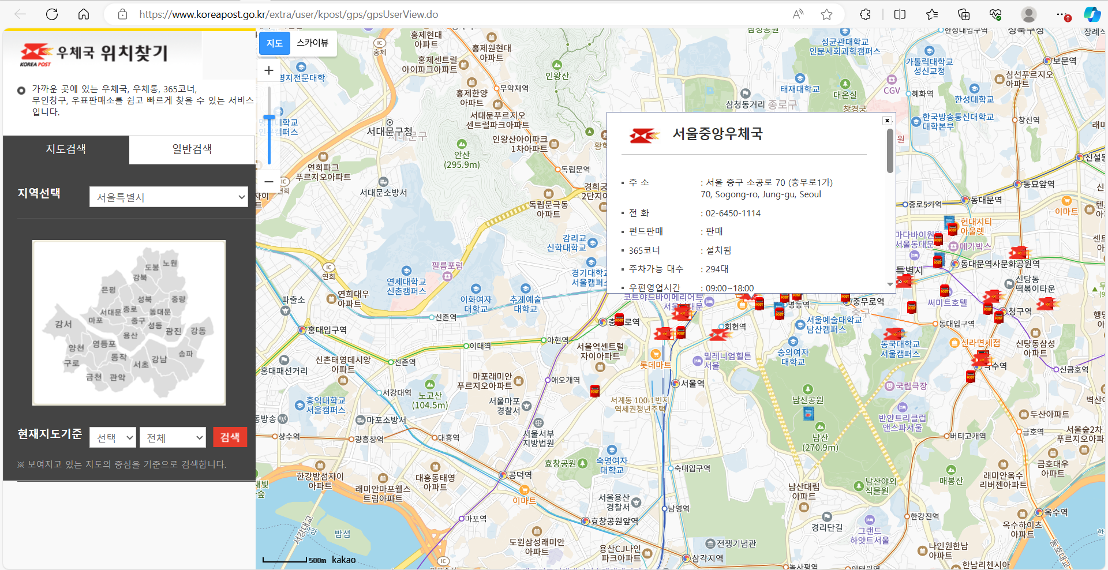Click the Korea Post 우체국 위치찾기 logo

94,54
